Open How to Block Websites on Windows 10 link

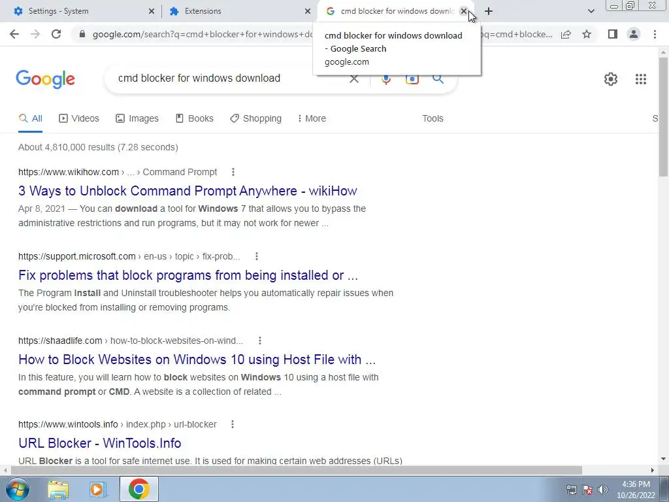pos(197,360)
